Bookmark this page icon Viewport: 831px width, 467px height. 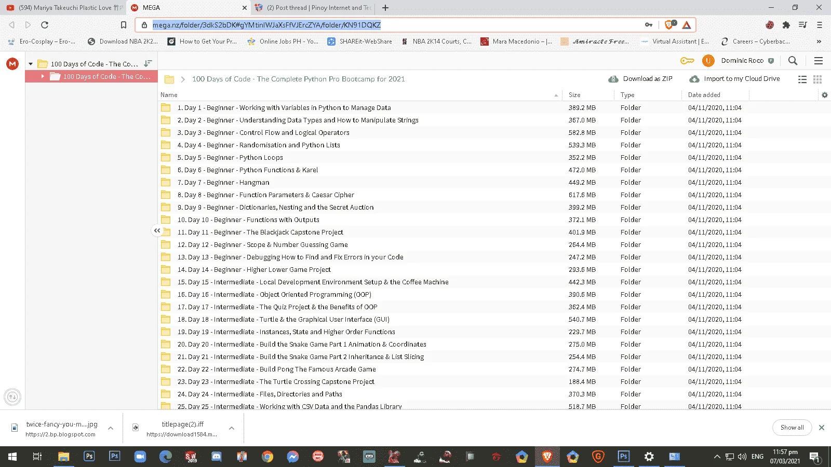point(123,25)
